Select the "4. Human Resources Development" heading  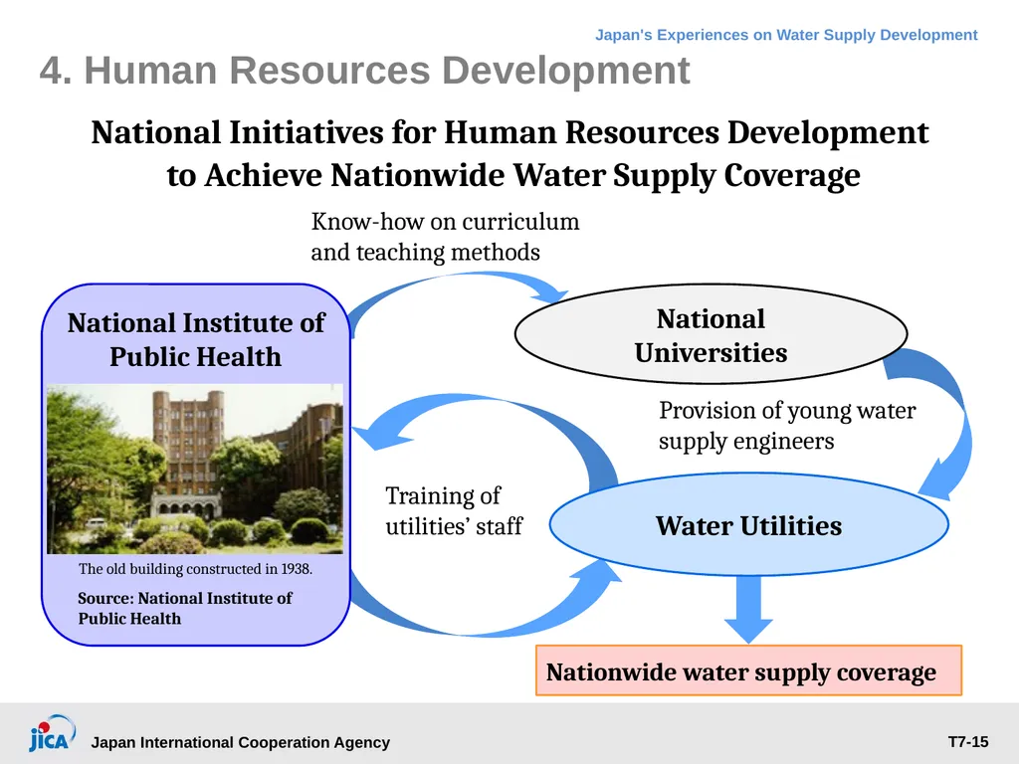tap(364, 71)
